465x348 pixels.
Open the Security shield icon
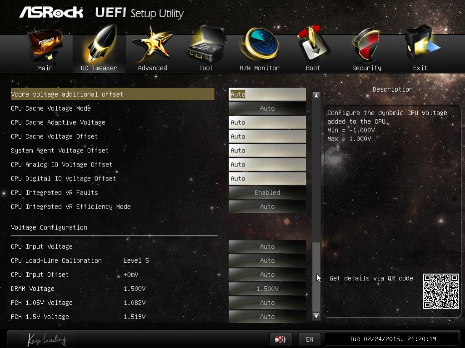[366, 44]
